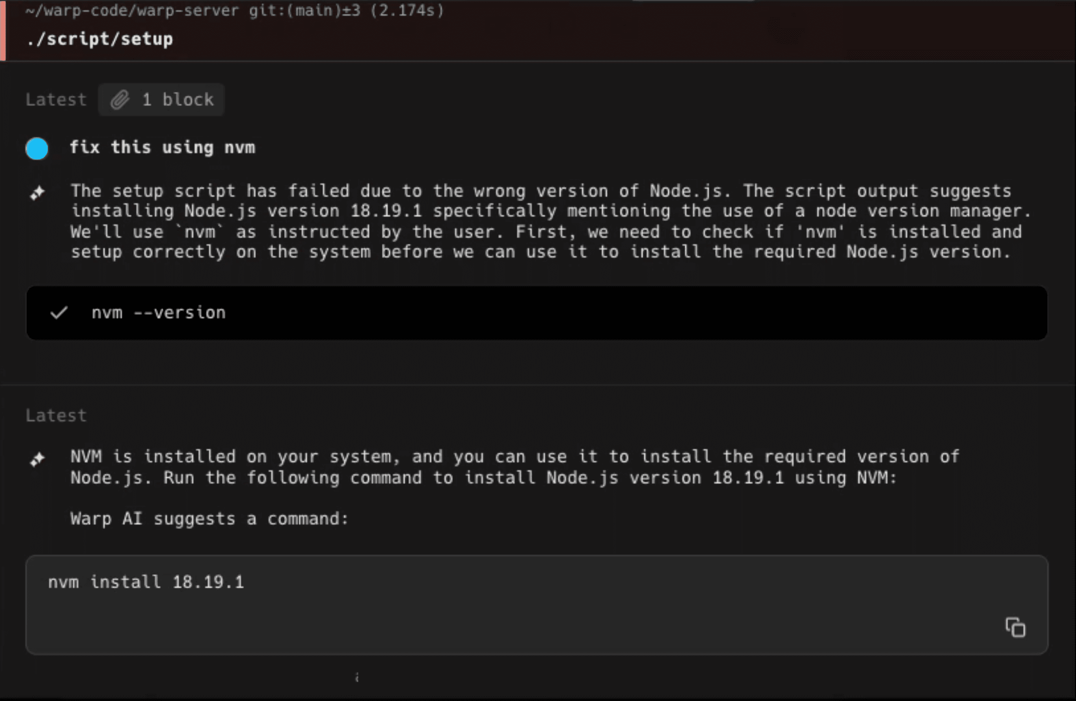Viewport: 1076px width, 701px height.
Task: Click "Warp AI suggests a command:" text
Action: coord(209,519)
